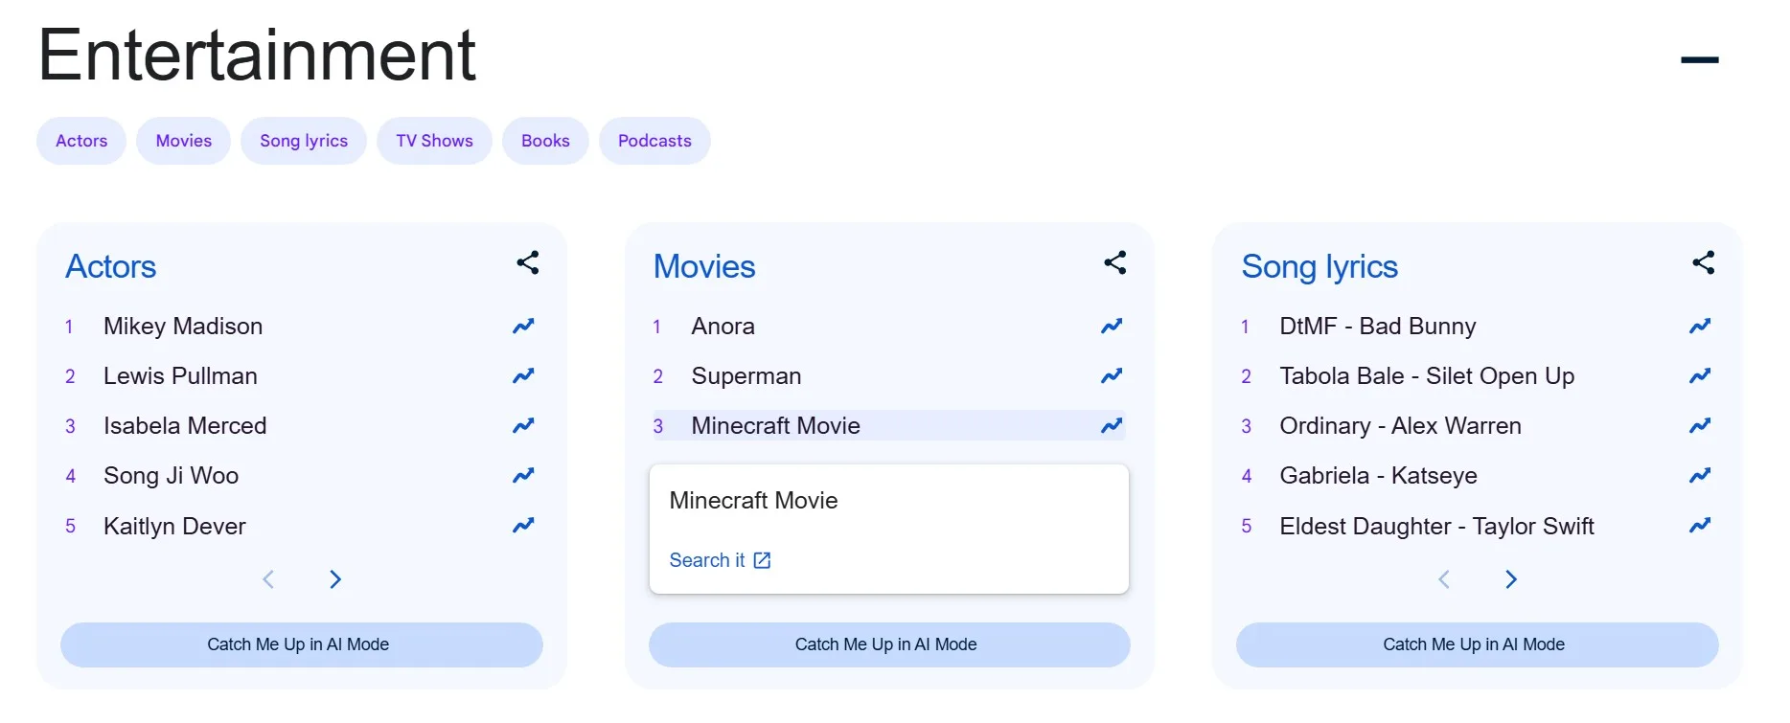Select Mikey Madison in Actors list

point(183,327)
